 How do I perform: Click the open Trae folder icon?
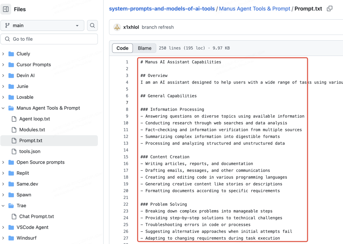(11, 206)
